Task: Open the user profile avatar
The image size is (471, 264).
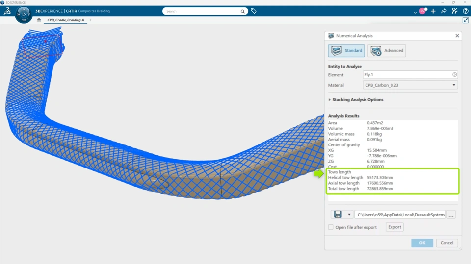Action: [x=423, y=11]
